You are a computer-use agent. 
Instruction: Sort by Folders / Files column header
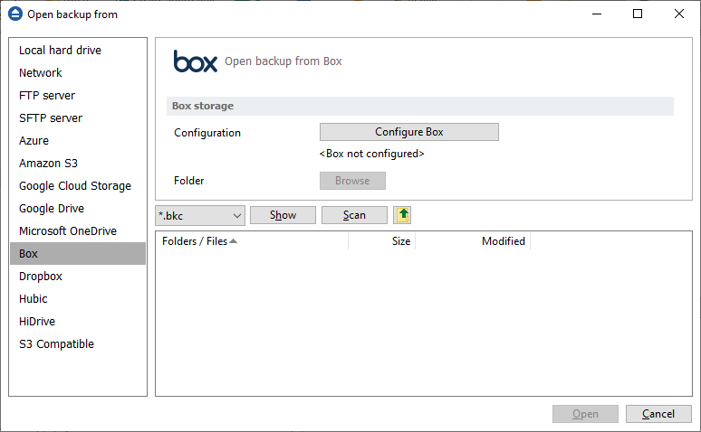tap(252, 241)
